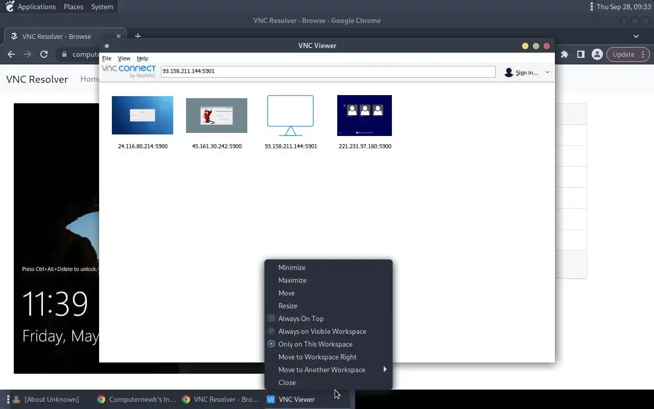The height and width of the screenshot is (409, 654).
Task: Switch to Computernewb's taskbar entry
Action: tap(136, 399)
